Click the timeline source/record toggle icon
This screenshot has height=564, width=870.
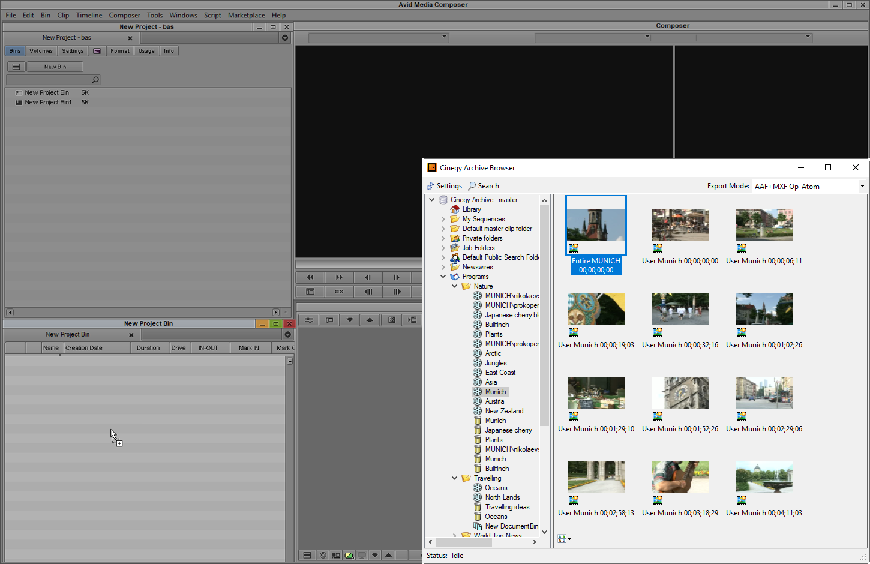pos(329,320)
